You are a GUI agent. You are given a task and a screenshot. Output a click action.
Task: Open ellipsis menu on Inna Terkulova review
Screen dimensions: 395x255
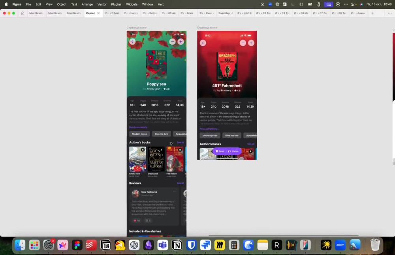pos(174,192)
